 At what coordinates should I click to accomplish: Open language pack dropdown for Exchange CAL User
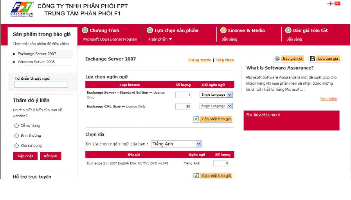(229, 106)
